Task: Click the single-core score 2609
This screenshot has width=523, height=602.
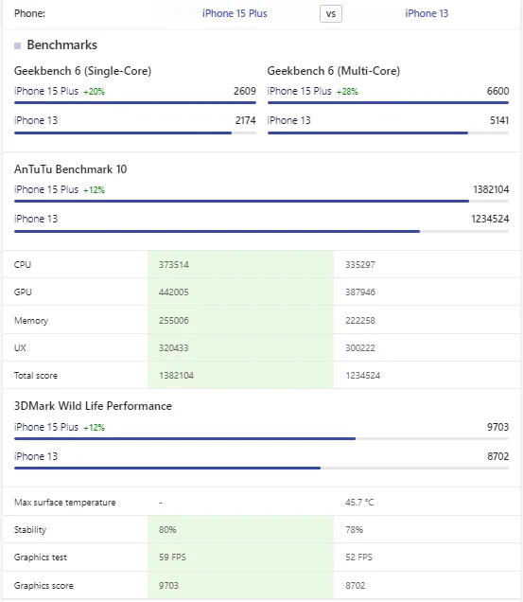Action: click(x=244, y=91)
